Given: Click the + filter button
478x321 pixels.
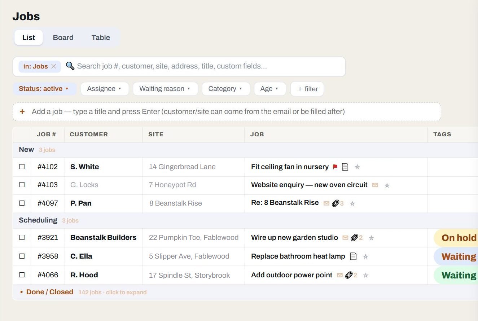Looking at the screenshot, I should click(x=307, y=89).
